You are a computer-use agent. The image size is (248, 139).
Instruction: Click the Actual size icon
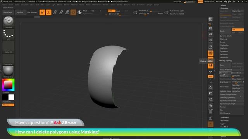click(210, 41)
